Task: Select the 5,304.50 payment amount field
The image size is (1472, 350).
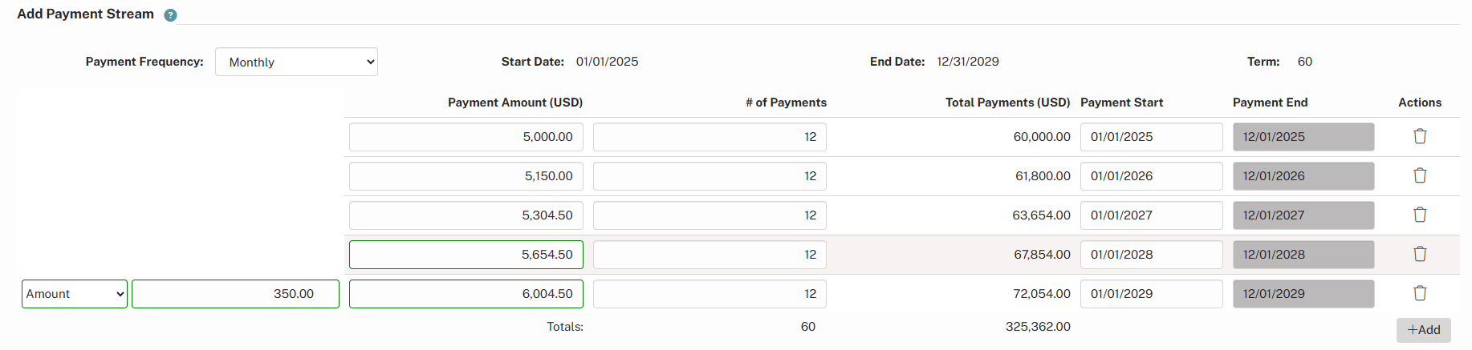Action: 466,215
